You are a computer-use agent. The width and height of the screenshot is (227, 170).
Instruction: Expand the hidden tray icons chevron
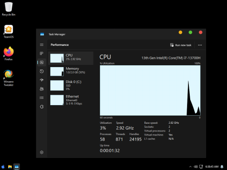point(190,167)
